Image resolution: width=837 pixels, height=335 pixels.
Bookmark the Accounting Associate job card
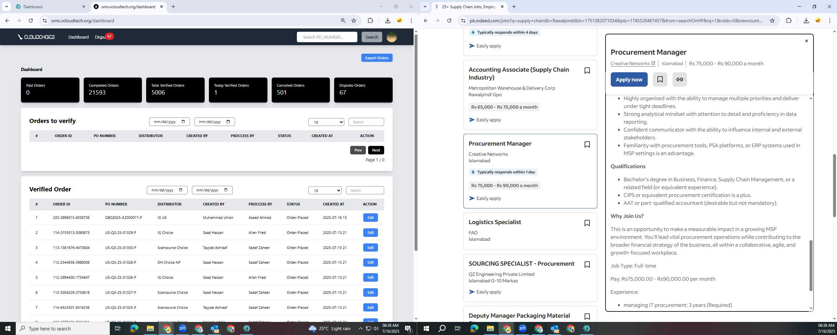point(587,70)
